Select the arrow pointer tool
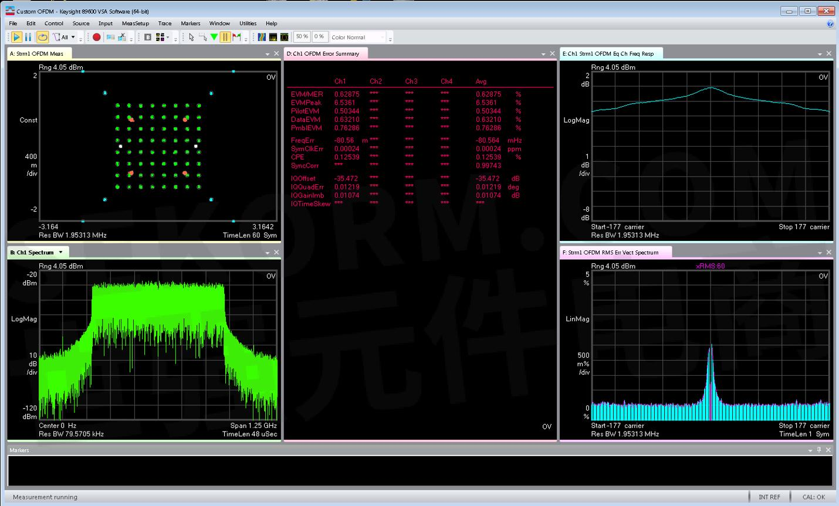Viewport: 839px width, 506px height. 191,37
